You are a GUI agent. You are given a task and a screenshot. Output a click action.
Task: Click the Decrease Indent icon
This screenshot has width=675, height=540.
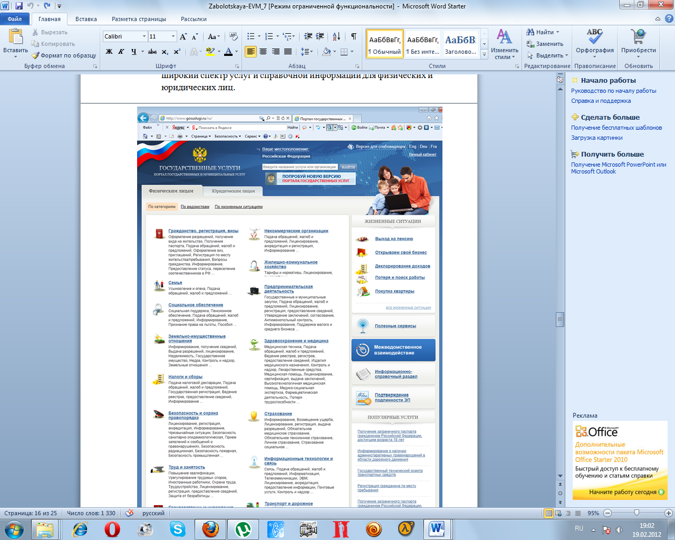click(x=308, y=36)
